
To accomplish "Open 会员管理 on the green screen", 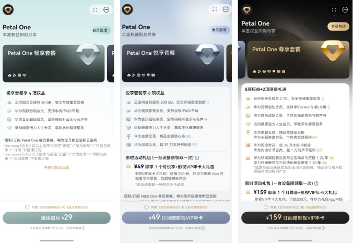I will 100,30.
